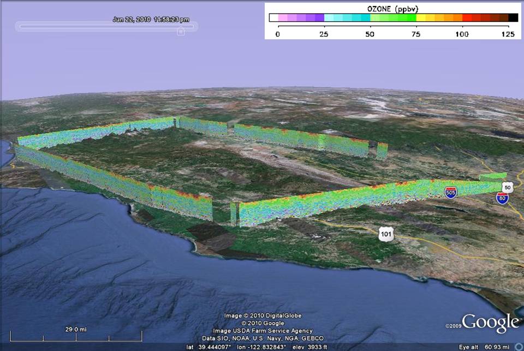Click the Interstate 80 highway shield
Viewport: 524px width, 351px height.
502,198
